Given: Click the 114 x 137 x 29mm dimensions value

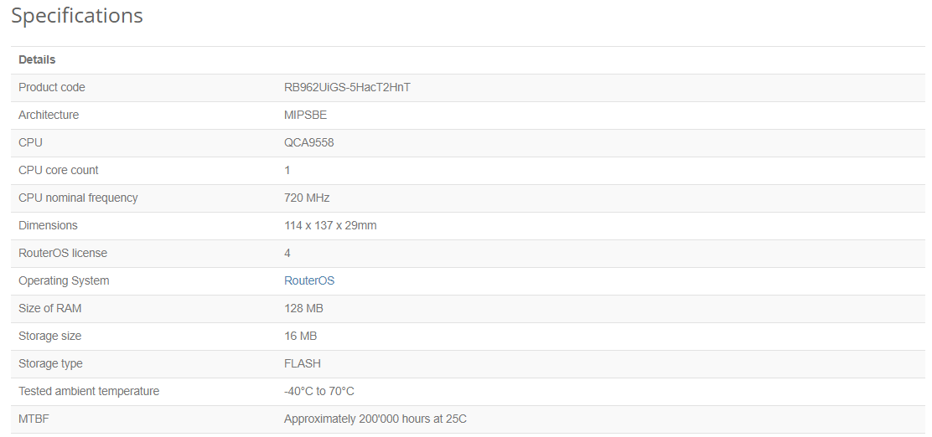Looking at the screenshot, I should (330, 226).
